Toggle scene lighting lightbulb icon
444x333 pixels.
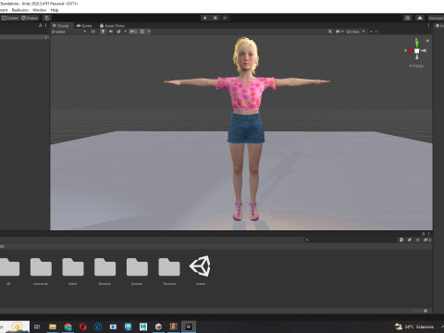[x=103, y=31]
